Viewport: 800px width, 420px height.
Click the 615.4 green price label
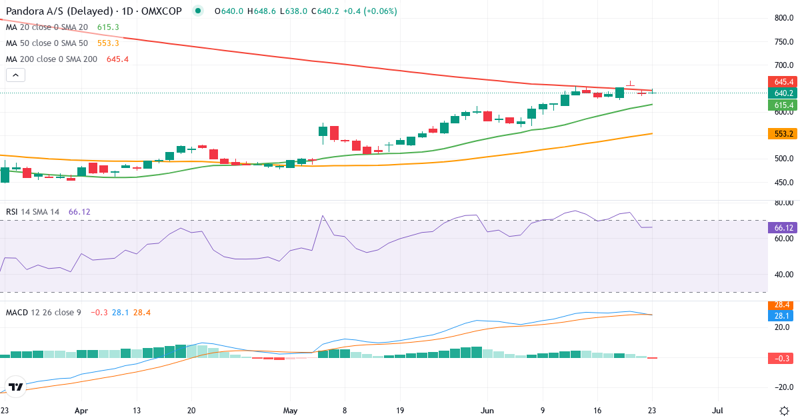tap(783, 105)
